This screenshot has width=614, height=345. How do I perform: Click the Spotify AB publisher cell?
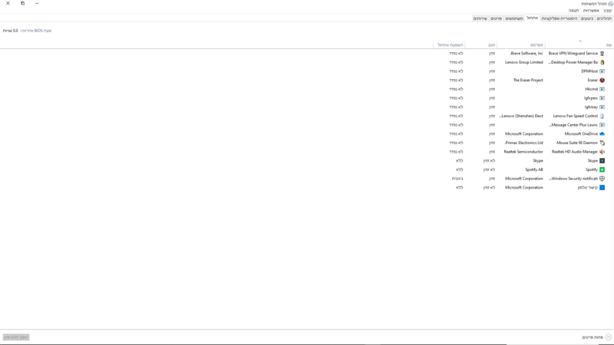pos(534,169)
